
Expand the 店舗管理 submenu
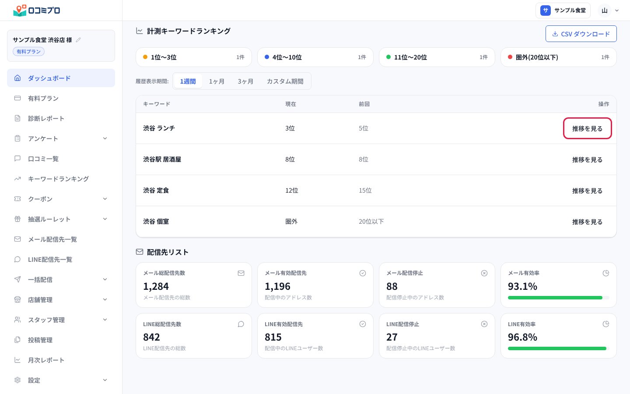(105, 299)
